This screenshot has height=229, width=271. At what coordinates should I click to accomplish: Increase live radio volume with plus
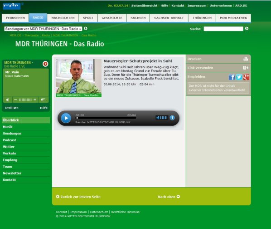point(35,100)
